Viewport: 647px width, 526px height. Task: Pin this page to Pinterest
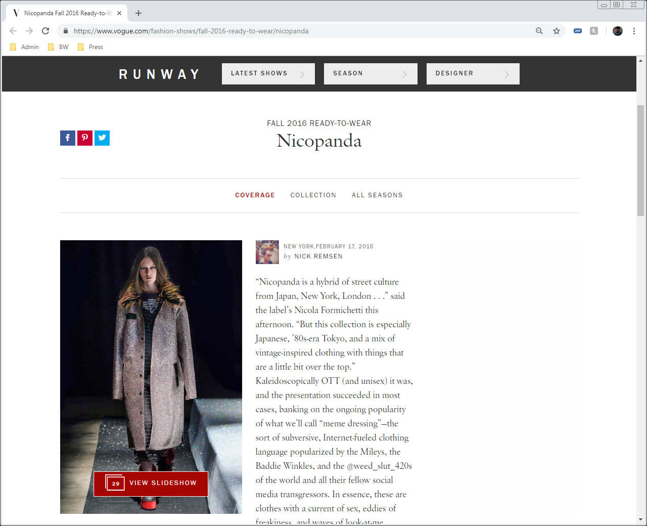pyautogui.click(x=84, y=138)
